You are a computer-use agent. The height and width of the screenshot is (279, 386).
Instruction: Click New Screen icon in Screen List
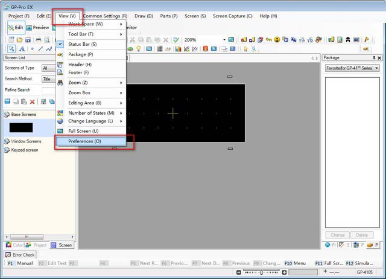[x=7, y=101]
